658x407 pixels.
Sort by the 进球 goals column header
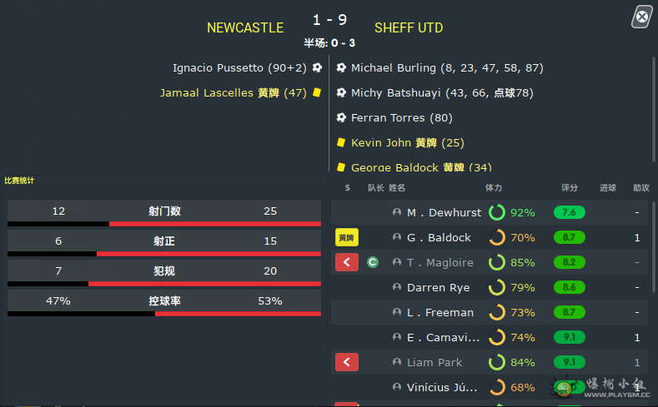click(608, 187)
